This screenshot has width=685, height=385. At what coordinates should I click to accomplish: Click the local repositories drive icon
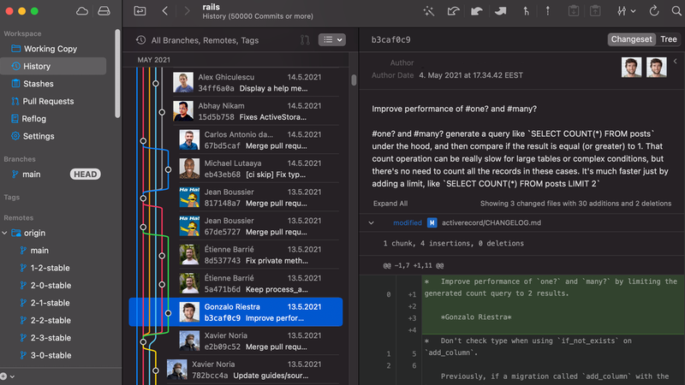tap(104, 11)
